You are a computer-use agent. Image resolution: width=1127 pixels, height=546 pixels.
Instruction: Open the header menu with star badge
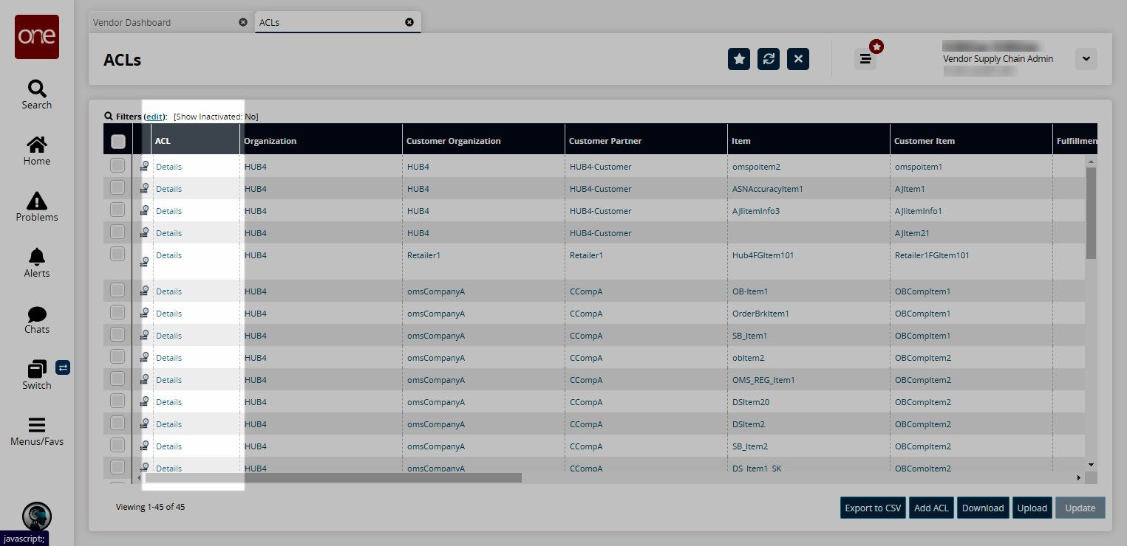865,59
